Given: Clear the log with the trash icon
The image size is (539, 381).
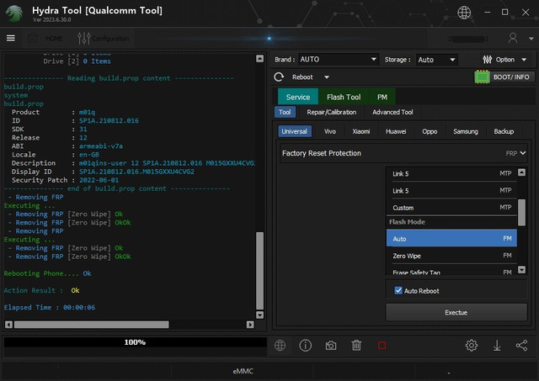Looking at the screenshot, I should 356,346.
